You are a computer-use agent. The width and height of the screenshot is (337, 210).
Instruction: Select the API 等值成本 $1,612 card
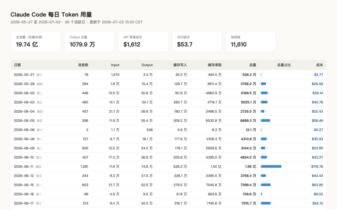pos(143,41)
